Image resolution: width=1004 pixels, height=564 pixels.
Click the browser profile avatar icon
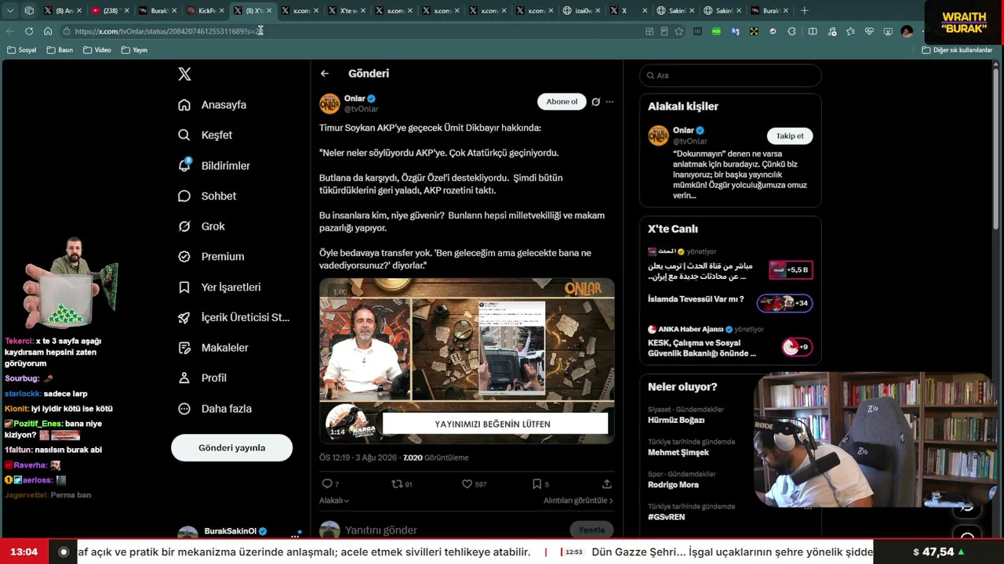(907, 31)
